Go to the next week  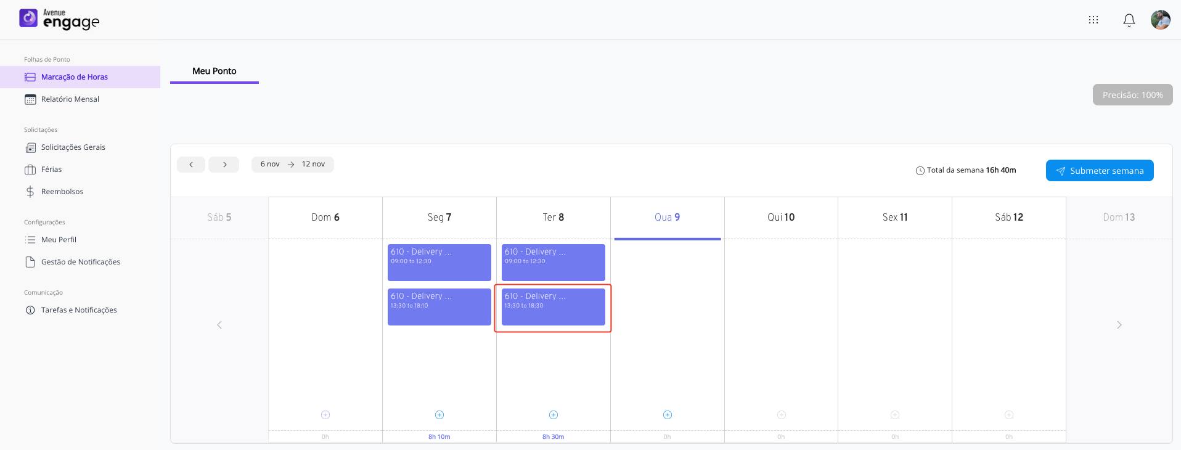[224, 165]
